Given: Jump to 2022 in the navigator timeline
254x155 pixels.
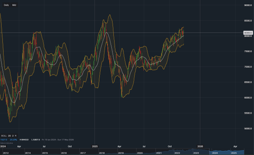Looking at the screenshot, I should [177, 153].
